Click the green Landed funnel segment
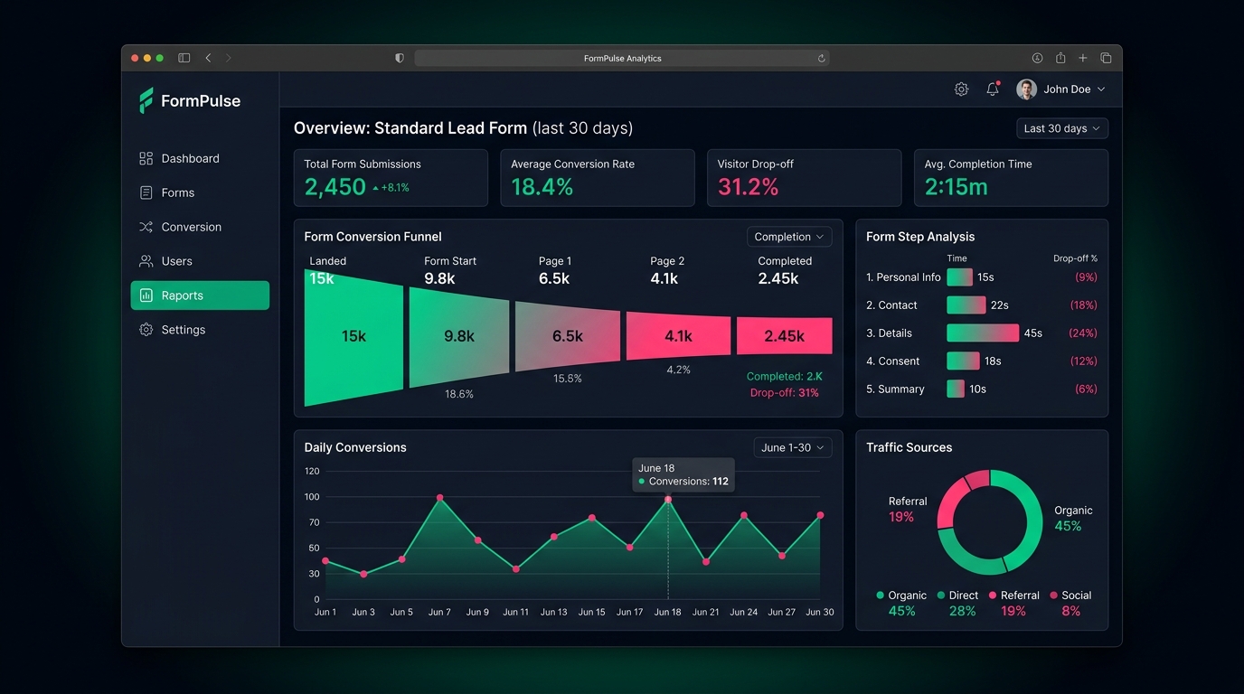Viewport: 1244px width, 694px height. (x=353, y=337)
